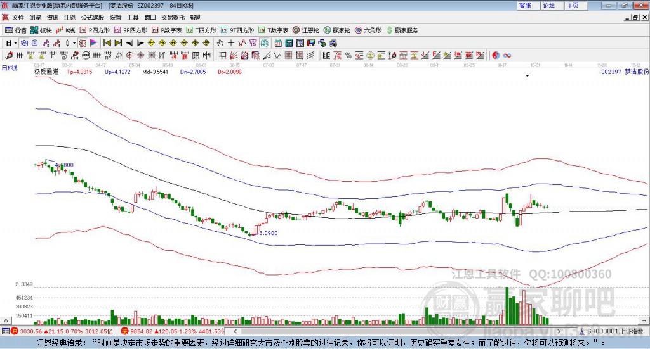
Task: Open the 帮助 menu
Action: pyautogui.click(x=196, y=17)
